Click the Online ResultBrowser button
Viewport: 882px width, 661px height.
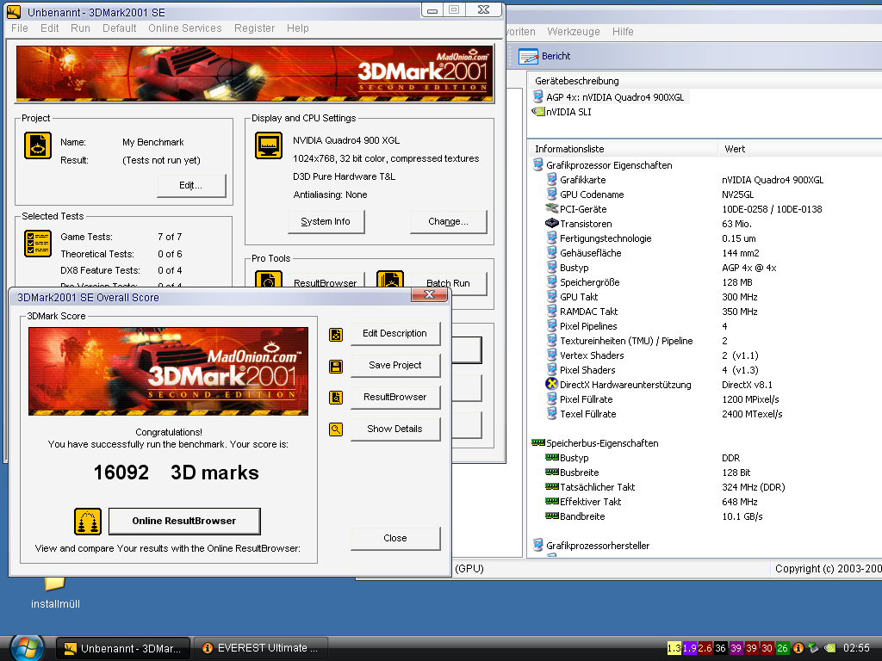click(184, 521)
